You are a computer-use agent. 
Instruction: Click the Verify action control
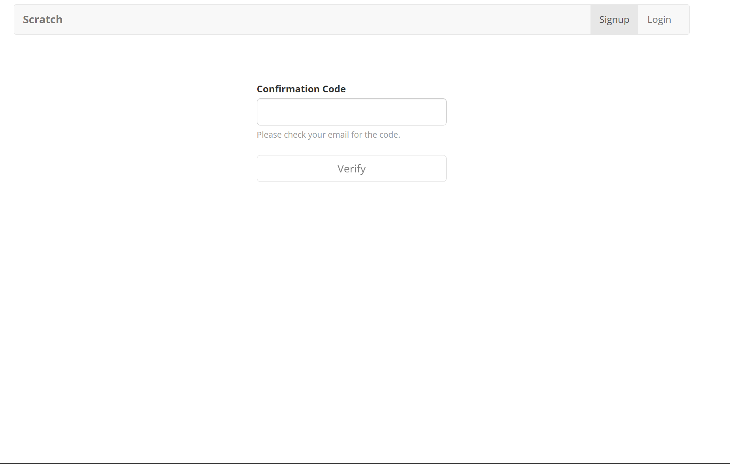pyautogui.click(x=351, y=168)
